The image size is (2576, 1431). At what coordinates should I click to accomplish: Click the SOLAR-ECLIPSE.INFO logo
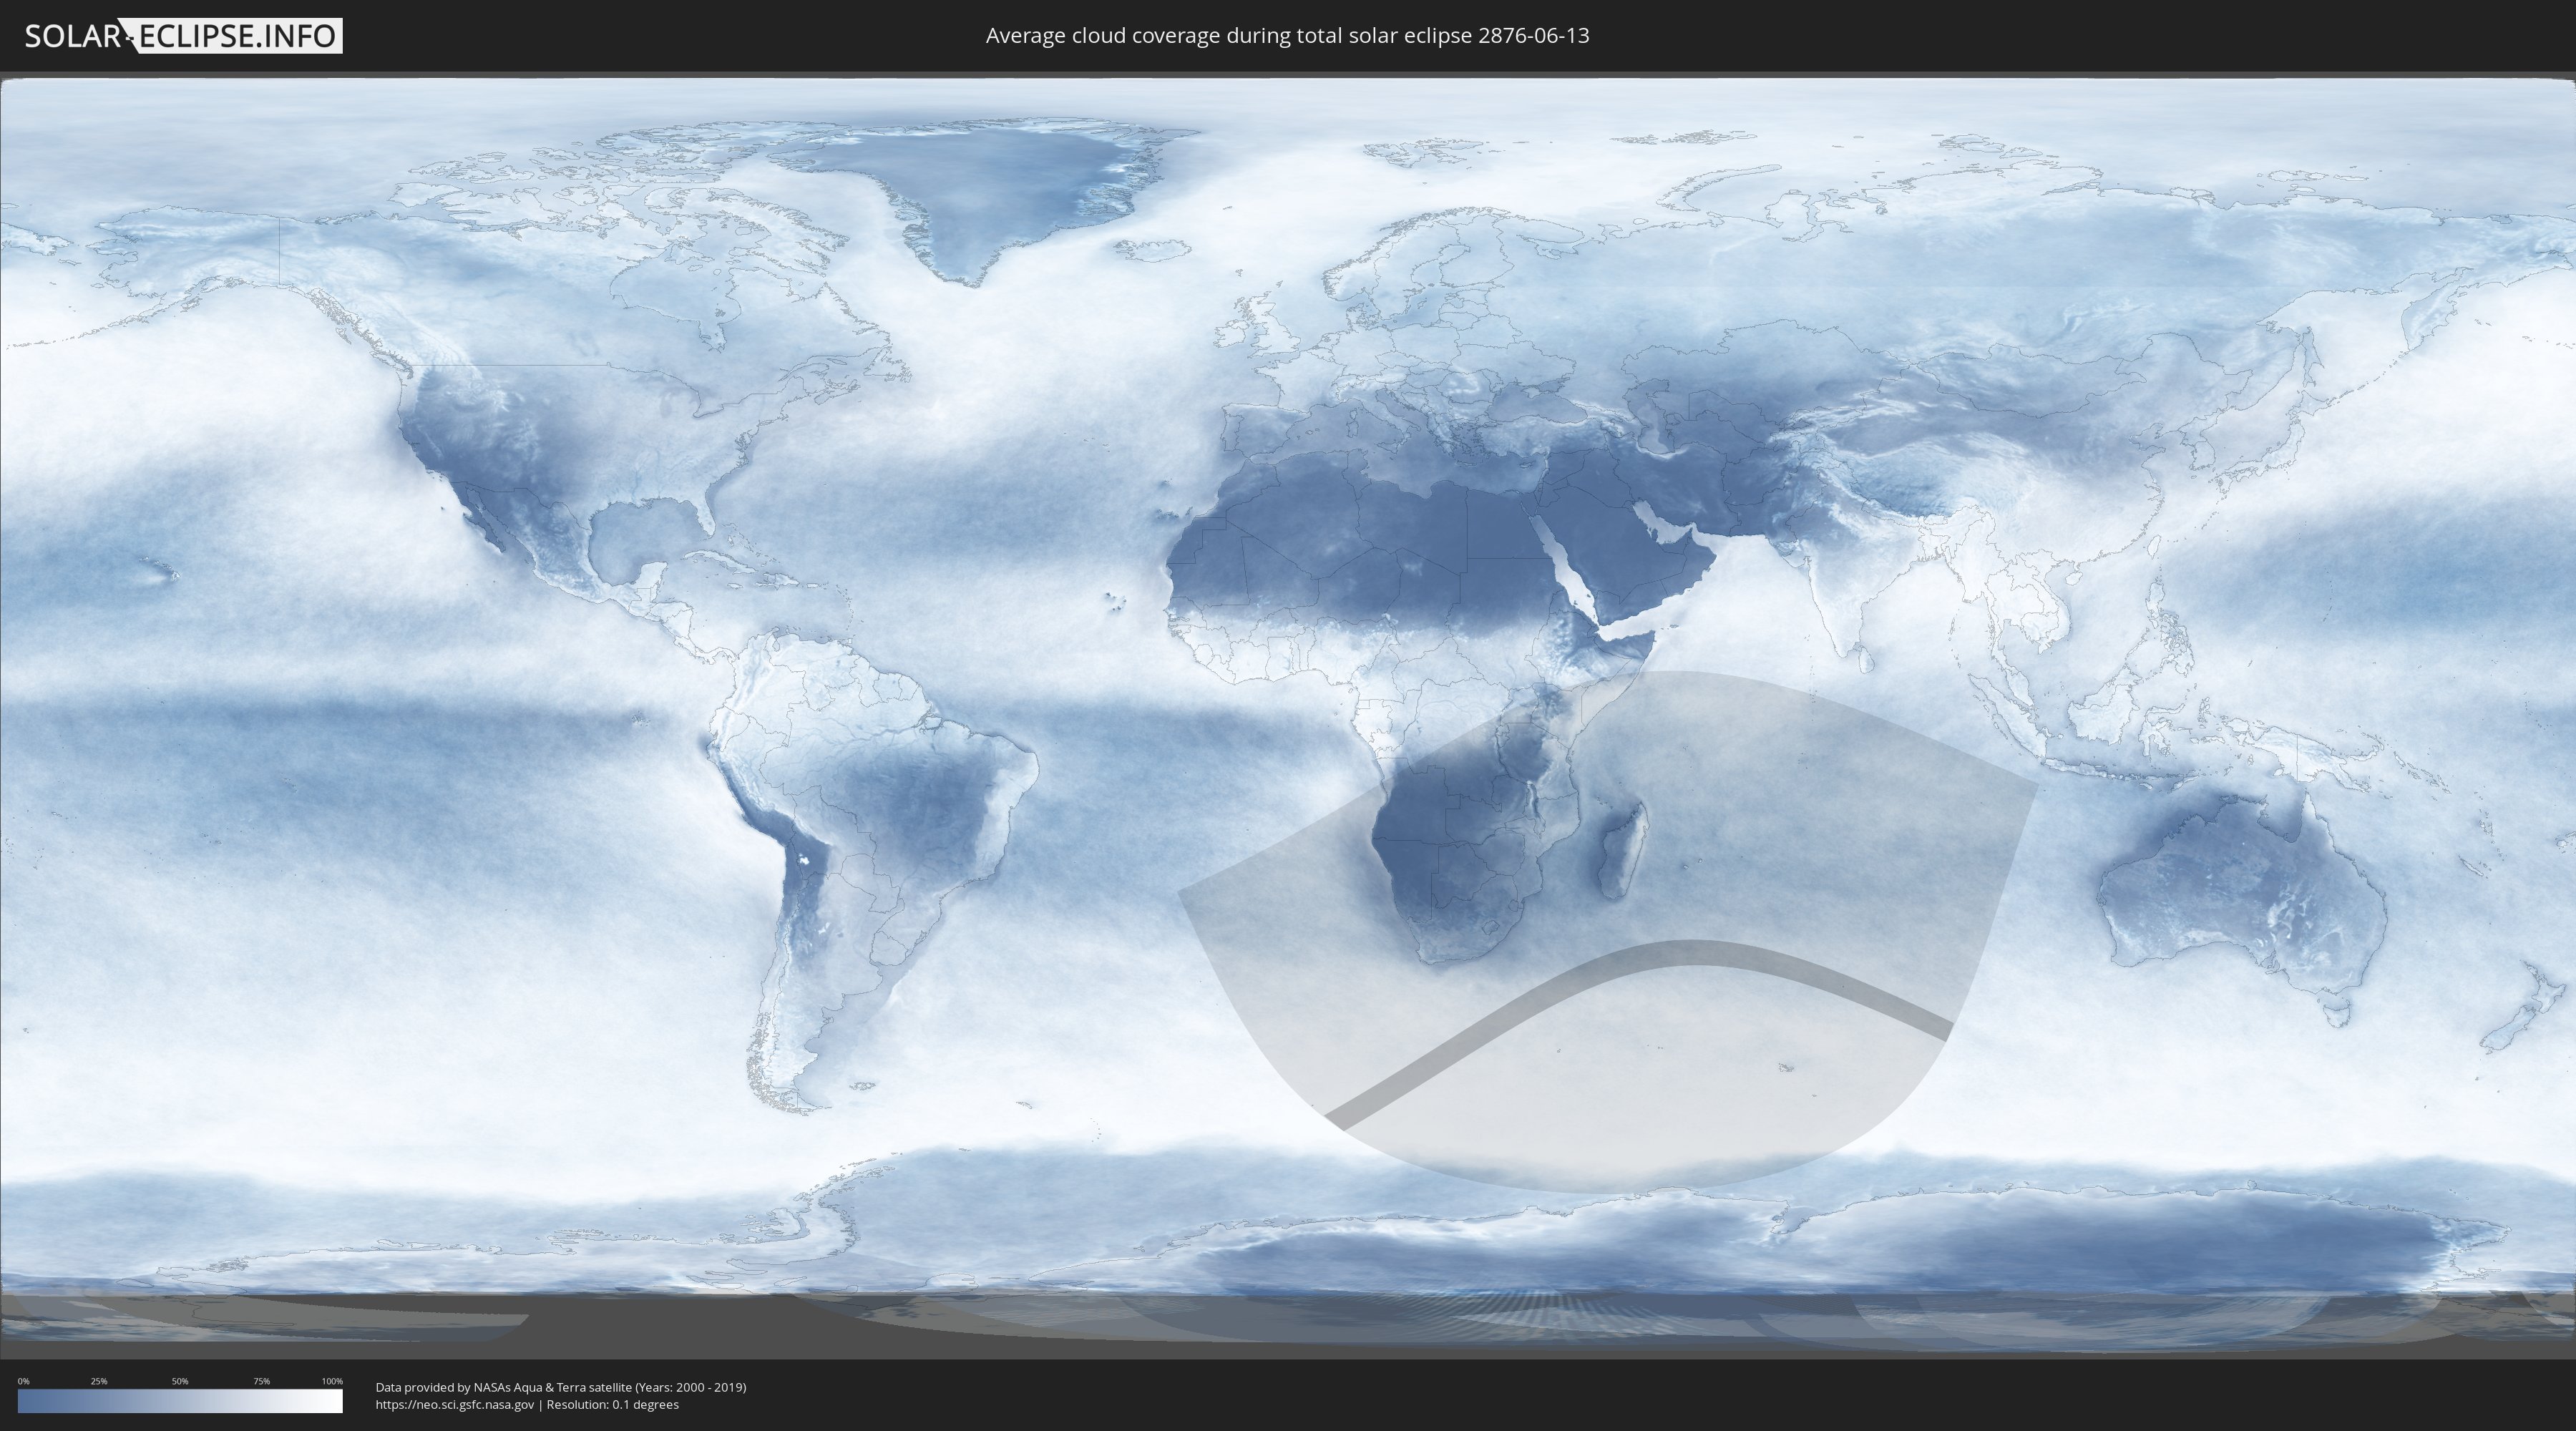click(183, 36)
